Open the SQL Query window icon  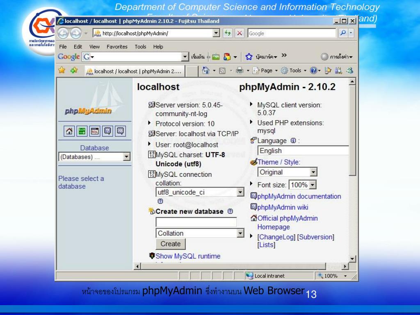(x=95, y=131)
